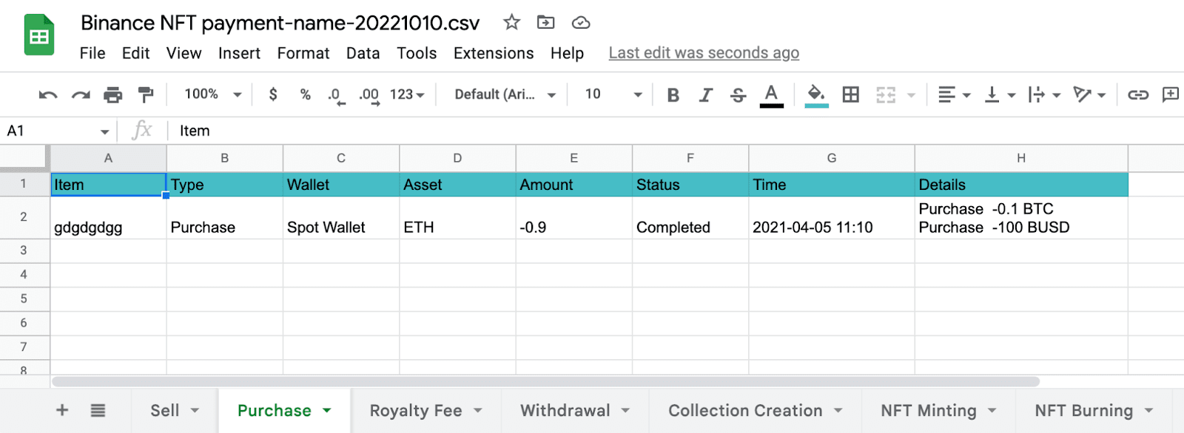Select cell with 2021-04-05 11:10
Image resolution: width=1184 pixels, height=433 pixels.
point(832,217)
